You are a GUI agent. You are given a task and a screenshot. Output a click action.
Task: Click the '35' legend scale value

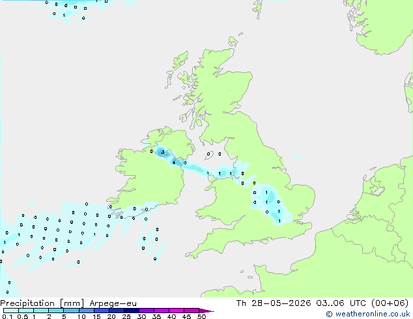click(156, 316)
